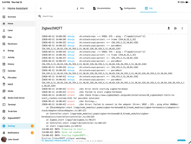
Task: Click New logs scroll-to-bottom button
Action: (x=56, y=141)
